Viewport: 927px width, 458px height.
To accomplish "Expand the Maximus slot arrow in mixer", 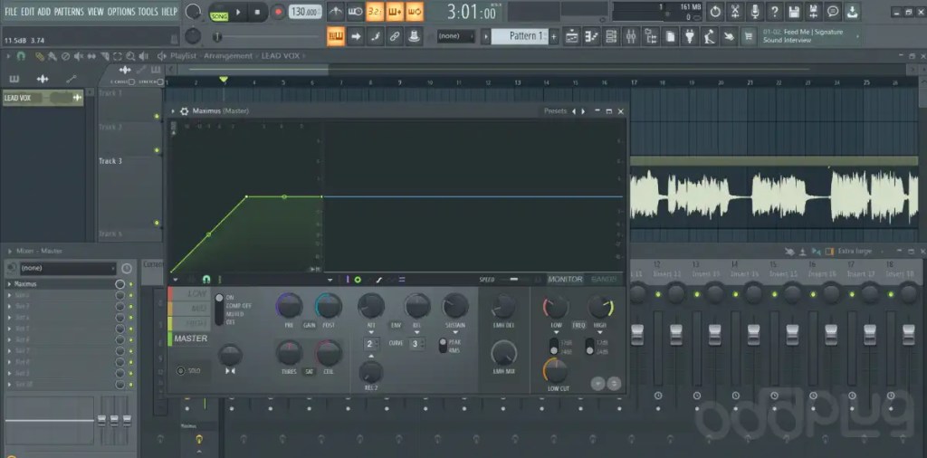I will [x=9, y=284].
